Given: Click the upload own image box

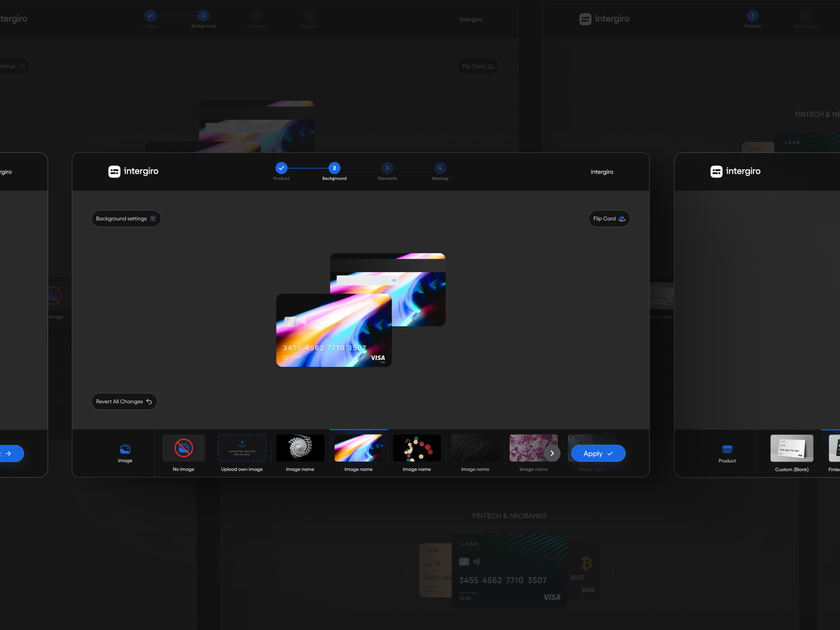Looking at the screenshot, I should click(242, 448).
